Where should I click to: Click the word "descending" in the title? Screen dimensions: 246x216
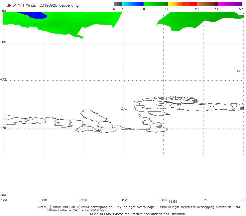click(69, 6)
